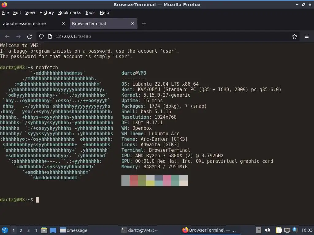
Task: Open the network monitor tray icon
Action: point(287,230)
